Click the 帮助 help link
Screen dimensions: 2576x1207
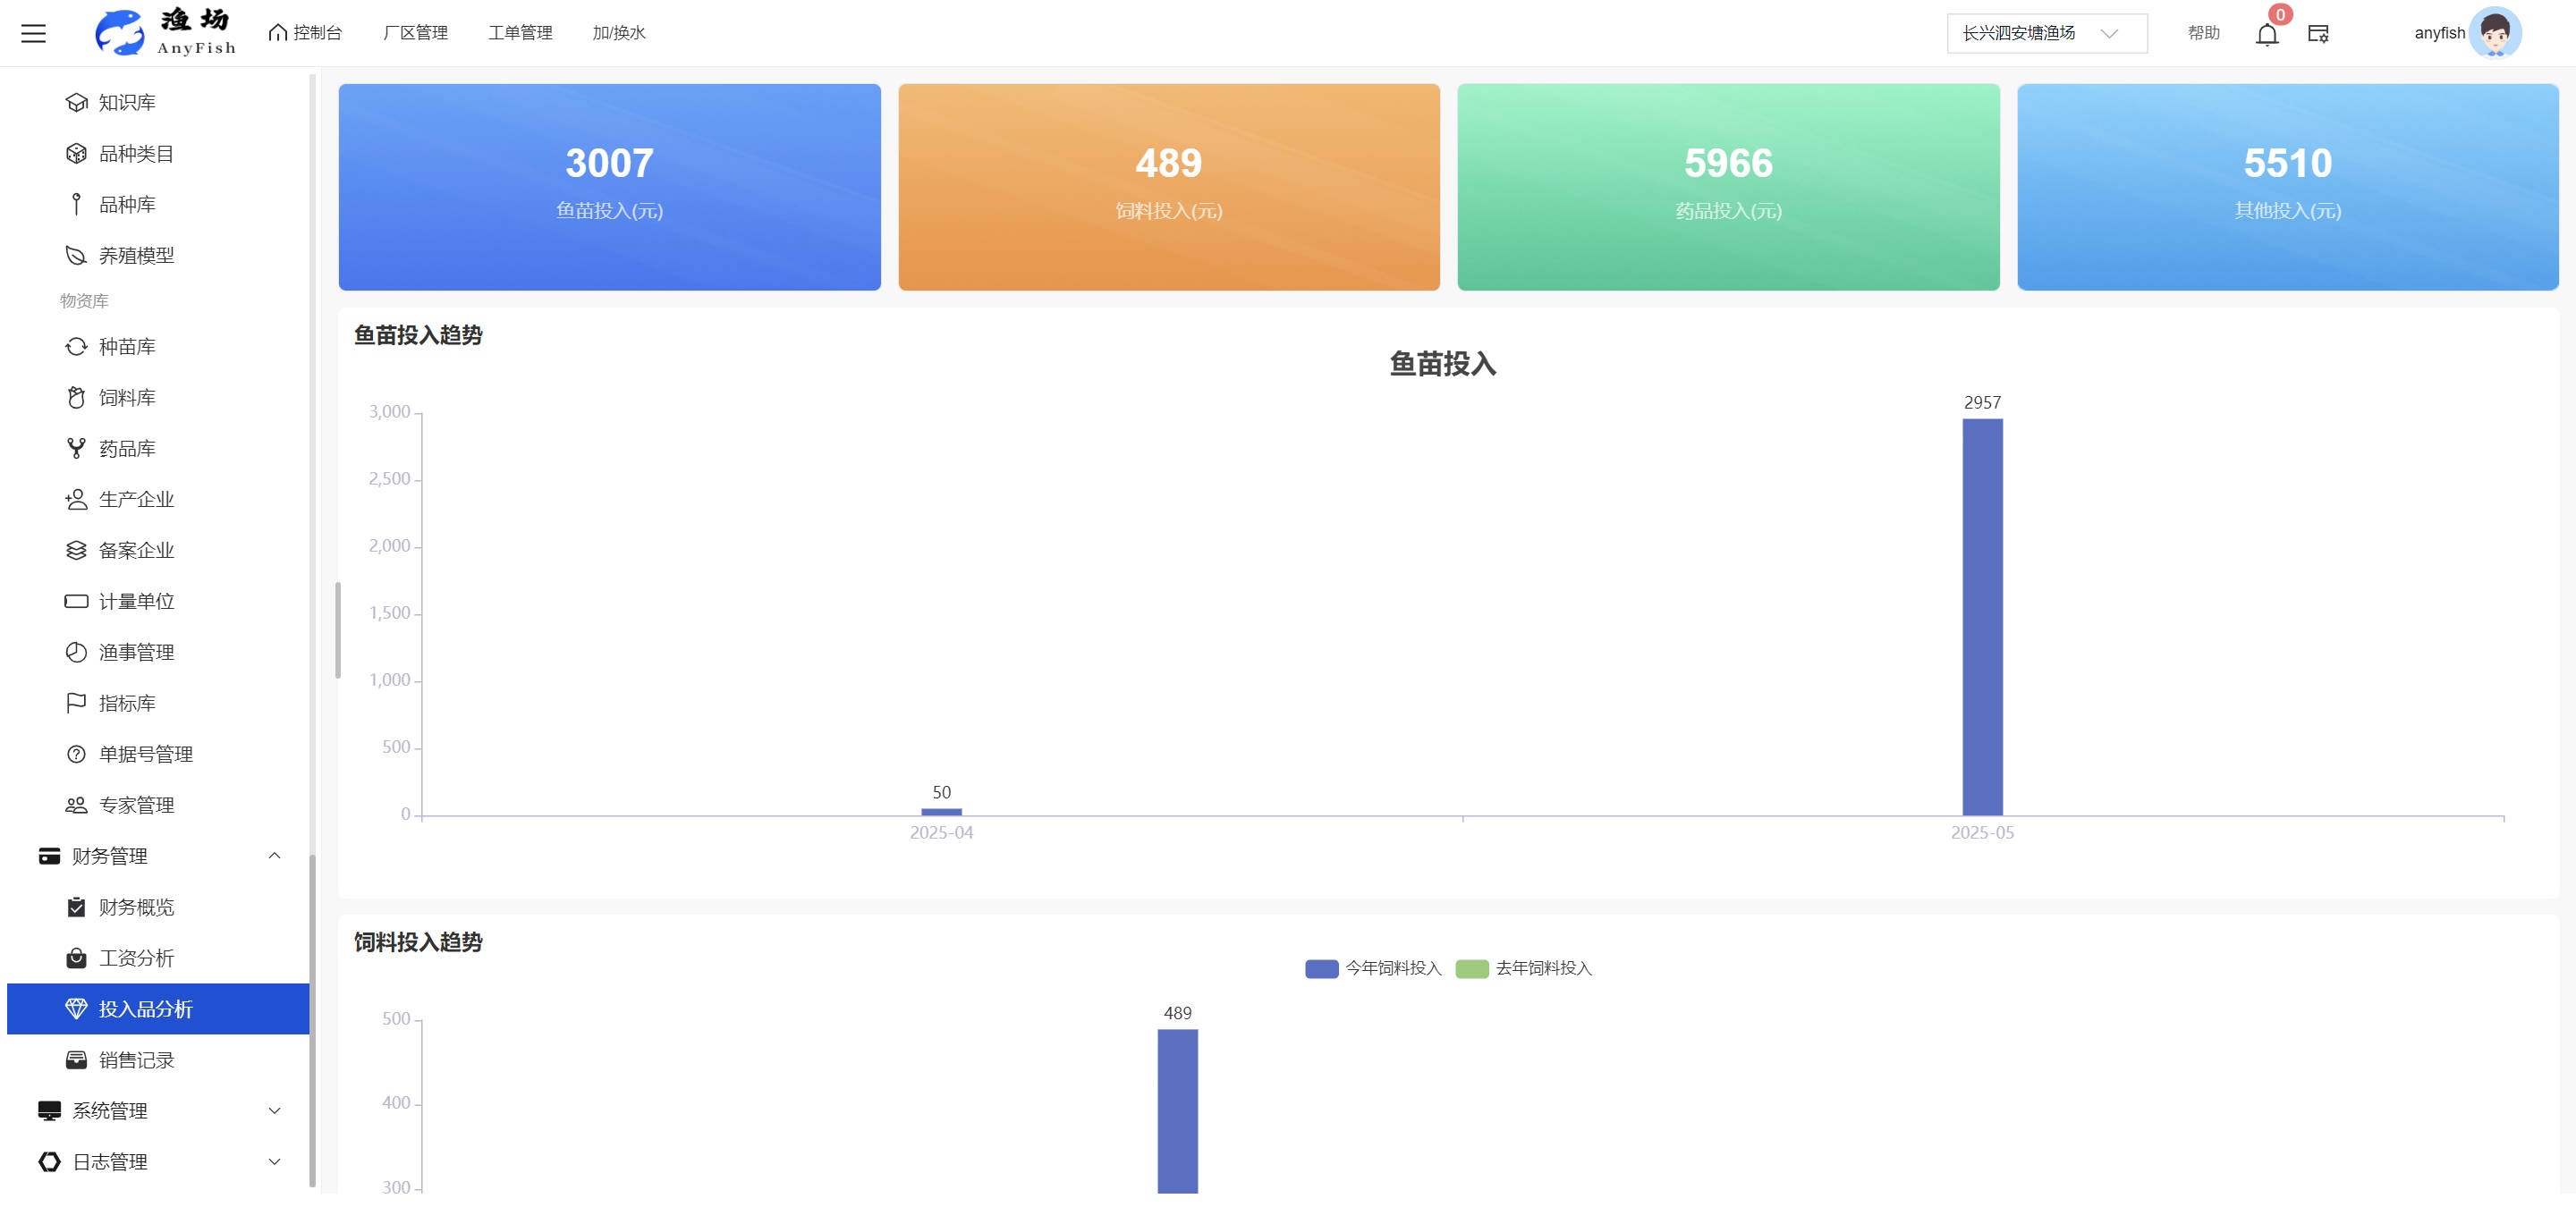tap(2203, 33)
